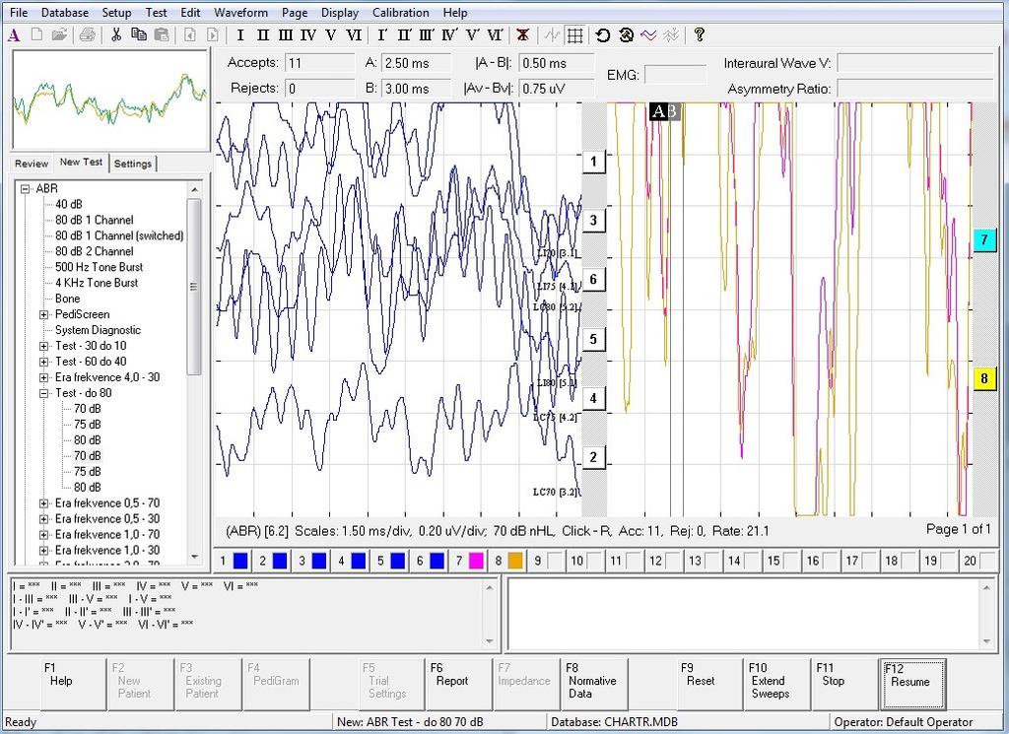Click the red crossed-out marker delete icon
The height and width of the screenshot is (734, 1009).
coord(523,34)
